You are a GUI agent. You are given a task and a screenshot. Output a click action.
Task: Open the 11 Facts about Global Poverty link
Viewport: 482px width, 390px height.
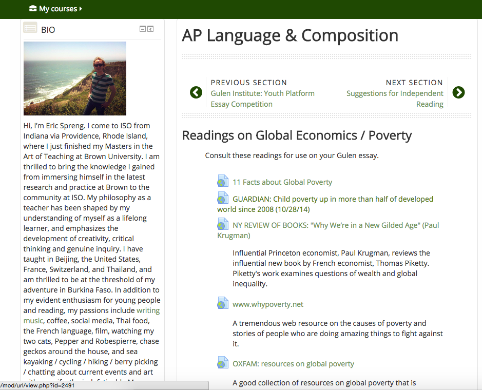tap(282, 182)
